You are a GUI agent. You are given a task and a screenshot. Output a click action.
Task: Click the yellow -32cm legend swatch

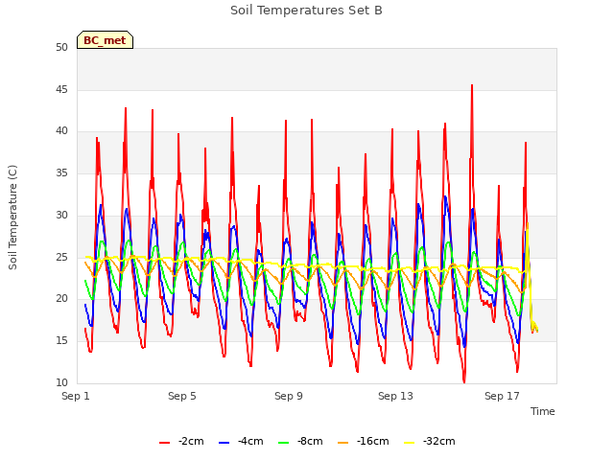[410, 443]
